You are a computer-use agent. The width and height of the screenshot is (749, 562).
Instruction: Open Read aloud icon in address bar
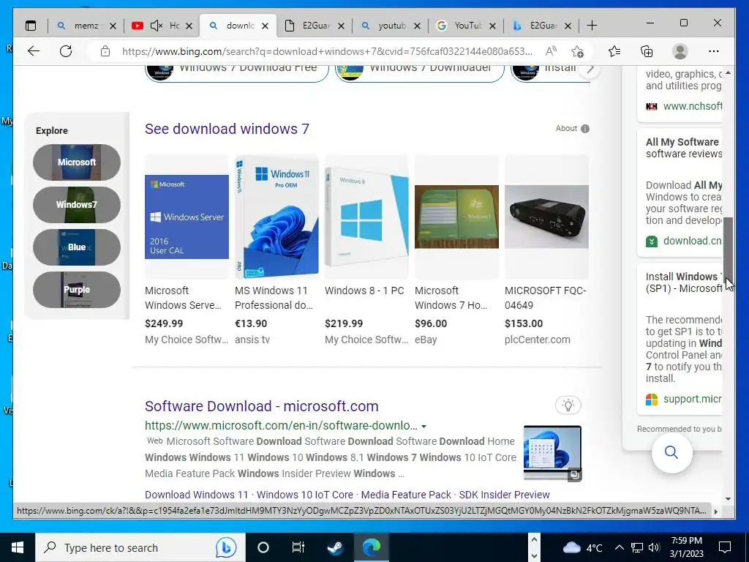(551, 51)
